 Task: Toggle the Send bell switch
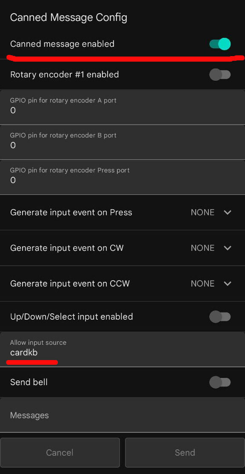tap(220, 383)
